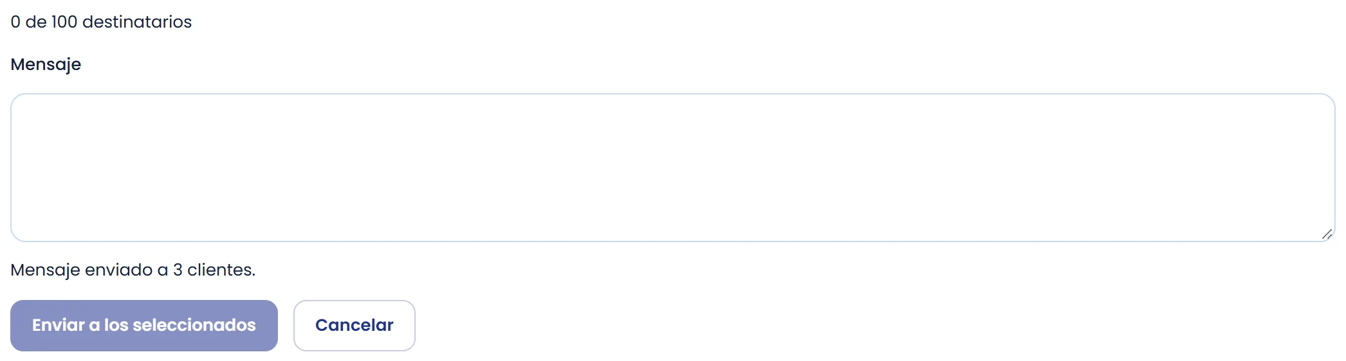
Task: Click the 0 de 100 destinatarios counter
Action: (101, 22)
